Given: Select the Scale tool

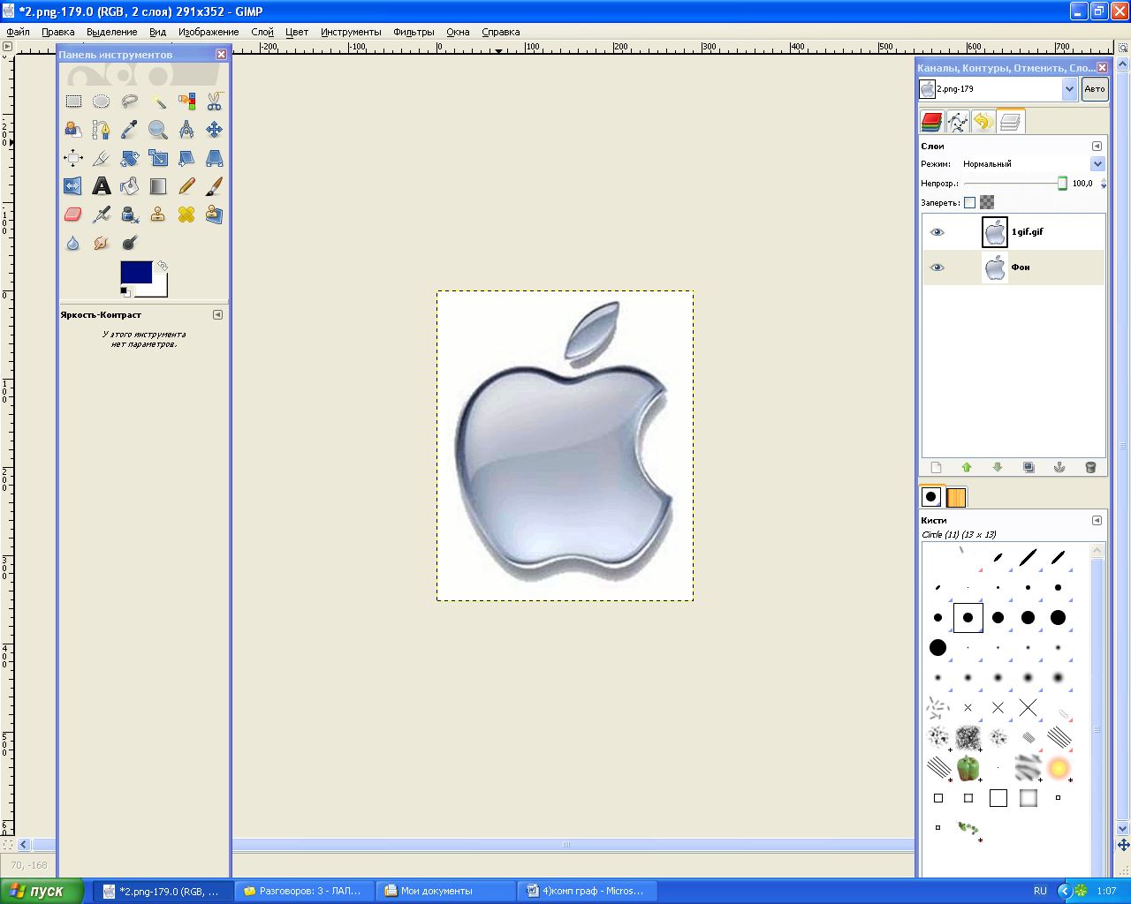Looking at the screenshot, I should (x=158, y=158).
